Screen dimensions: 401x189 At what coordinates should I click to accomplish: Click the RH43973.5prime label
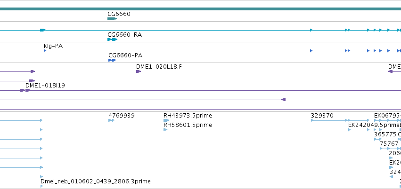tap(188, 116)
